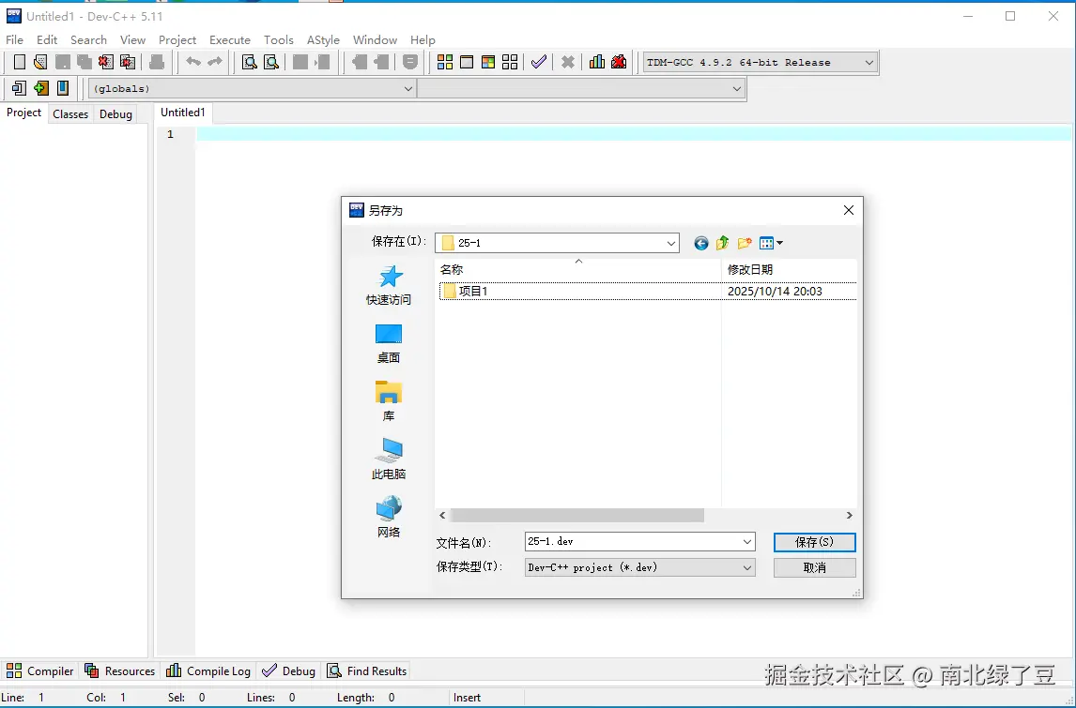Open the view menu icon in save dialog
Screen dimensions: 1076x708
[x=771, y=243]
